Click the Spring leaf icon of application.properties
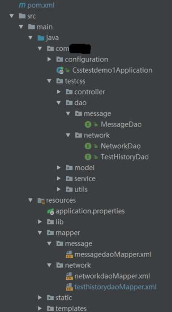Image resolution: width=172 pixels, height=312 pixels. (51, 211)
